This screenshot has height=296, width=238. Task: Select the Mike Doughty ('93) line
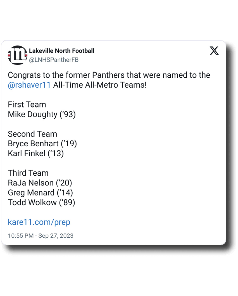coord(42,114)
